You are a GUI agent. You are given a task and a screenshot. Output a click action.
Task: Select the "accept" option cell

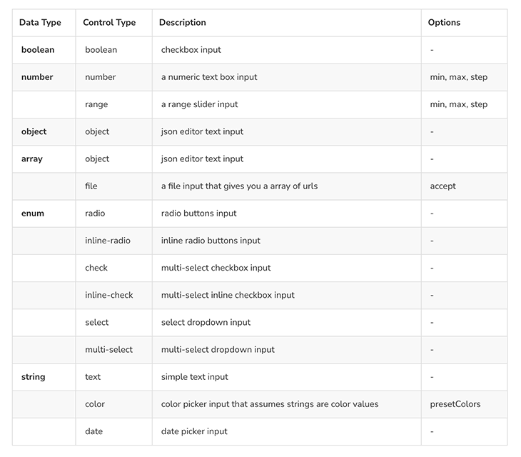(443, 186)
